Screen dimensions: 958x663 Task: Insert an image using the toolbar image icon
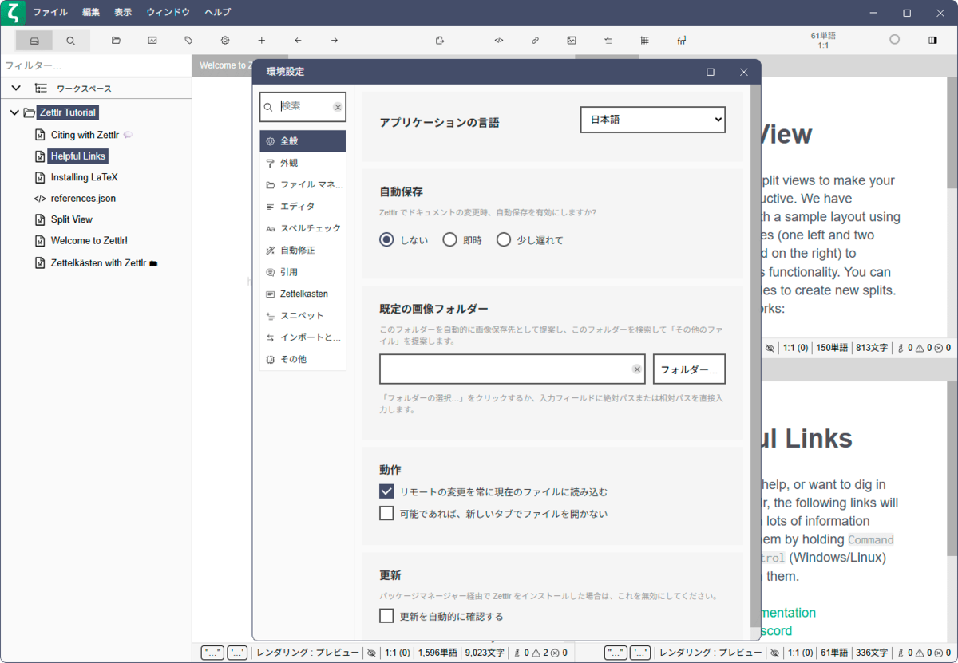pos(572,41)
